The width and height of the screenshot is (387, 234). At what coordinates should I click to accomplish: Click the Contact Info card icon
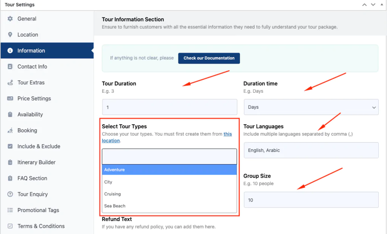[x=10, y=67]
